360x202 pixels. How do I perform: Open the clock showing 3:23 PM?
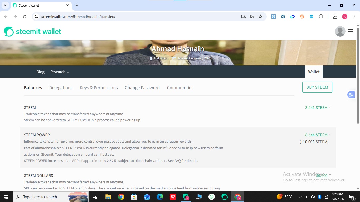pyautogui.click(x=338, y=197)
